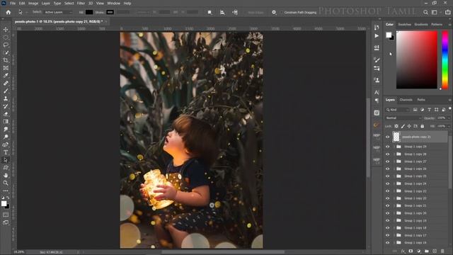453x255 pixels.
Task: Open the Normal blend mode dropdown
Action: (x=403, y=118)
